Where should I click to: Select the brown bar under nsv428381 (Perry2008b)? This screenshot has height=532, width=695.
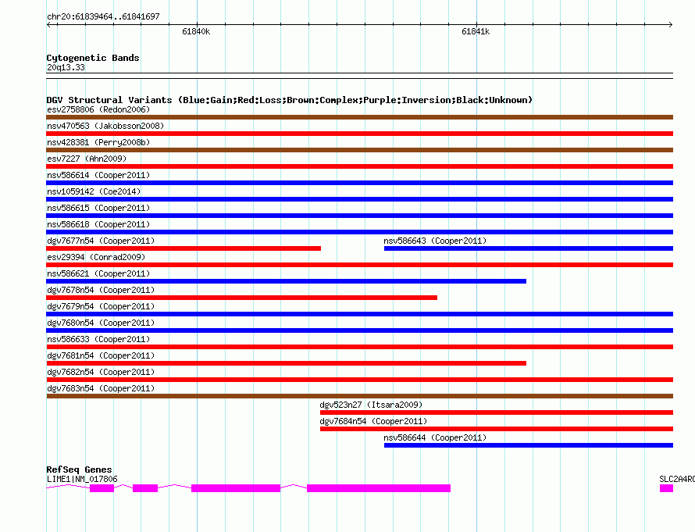(x=359, y=150)
